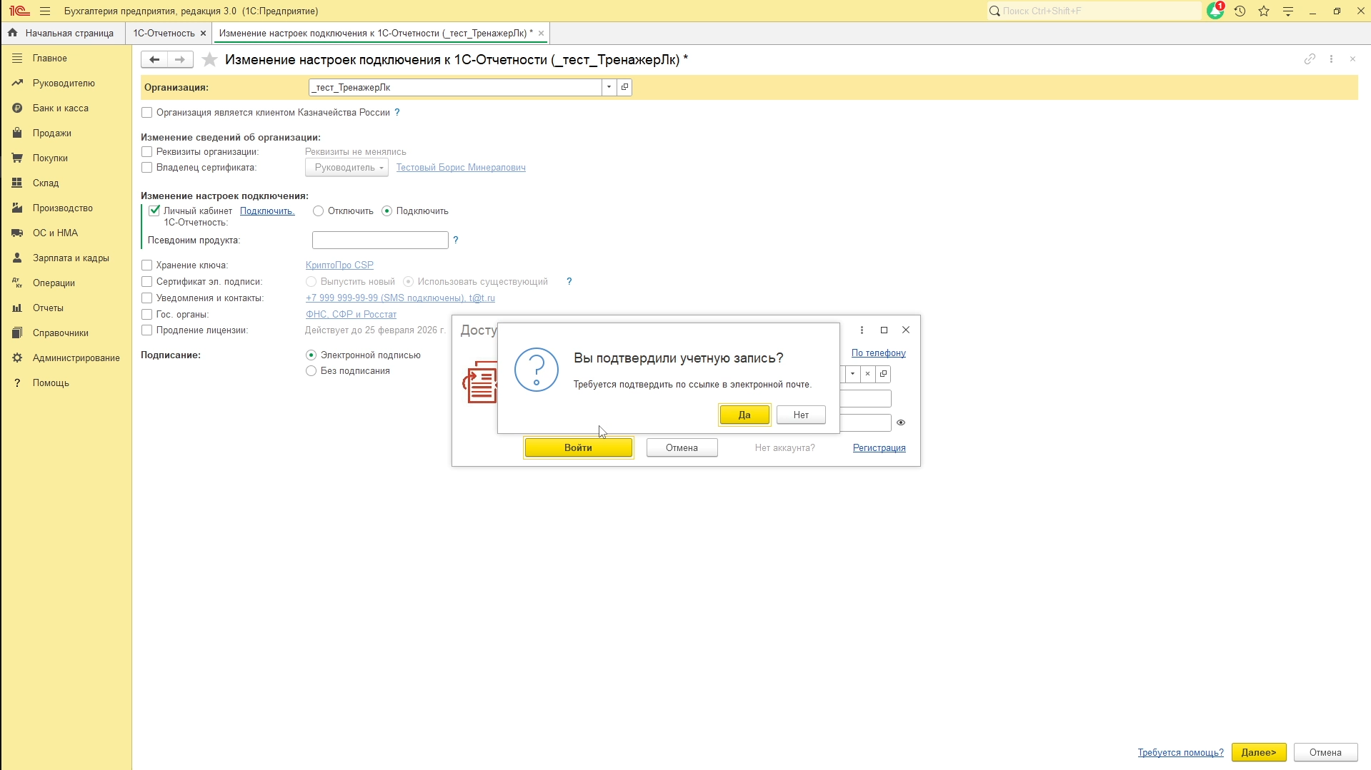1371x770 pixels.
Task: Click Далее> button
Action: pos(1259,752)
